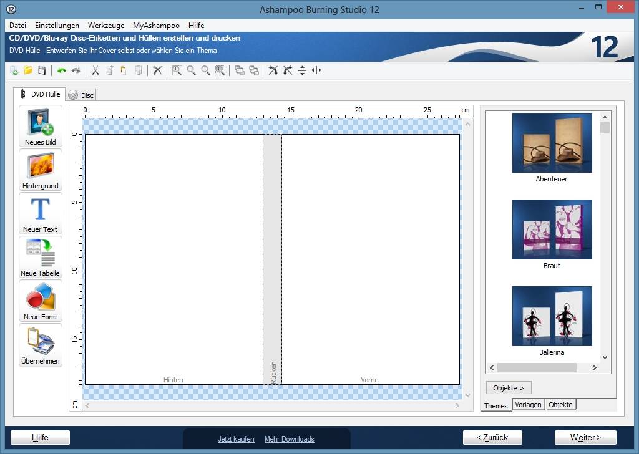Click the Ashampoo 12 title bar icon

point(11,9)
